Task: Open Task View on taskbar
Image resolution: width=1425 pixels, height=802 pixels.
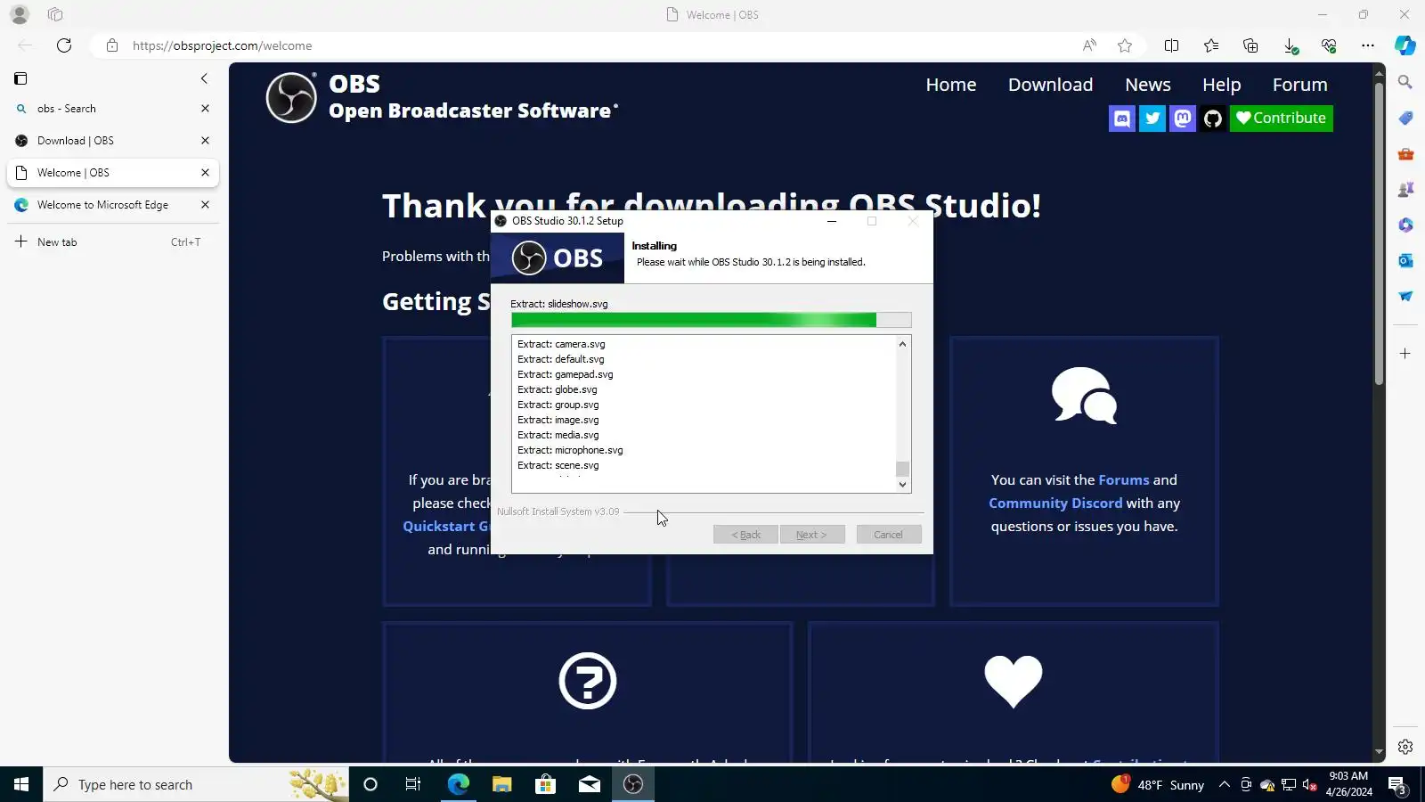Action: click(413, 784)
